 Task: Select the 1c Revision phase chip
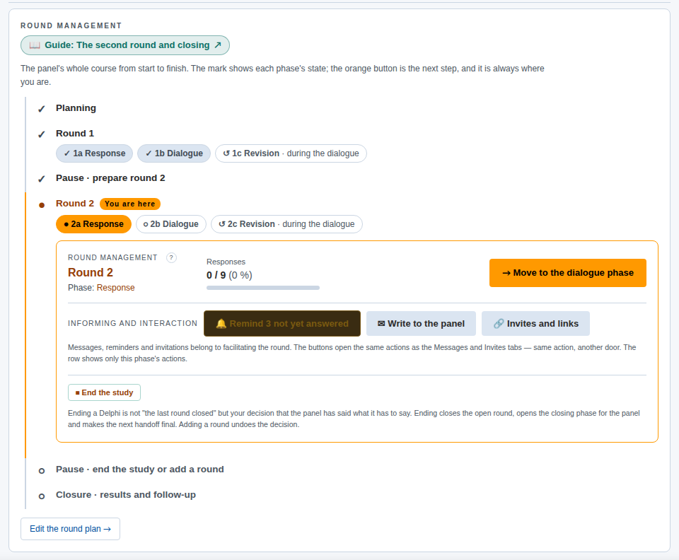tap(291, 153)
